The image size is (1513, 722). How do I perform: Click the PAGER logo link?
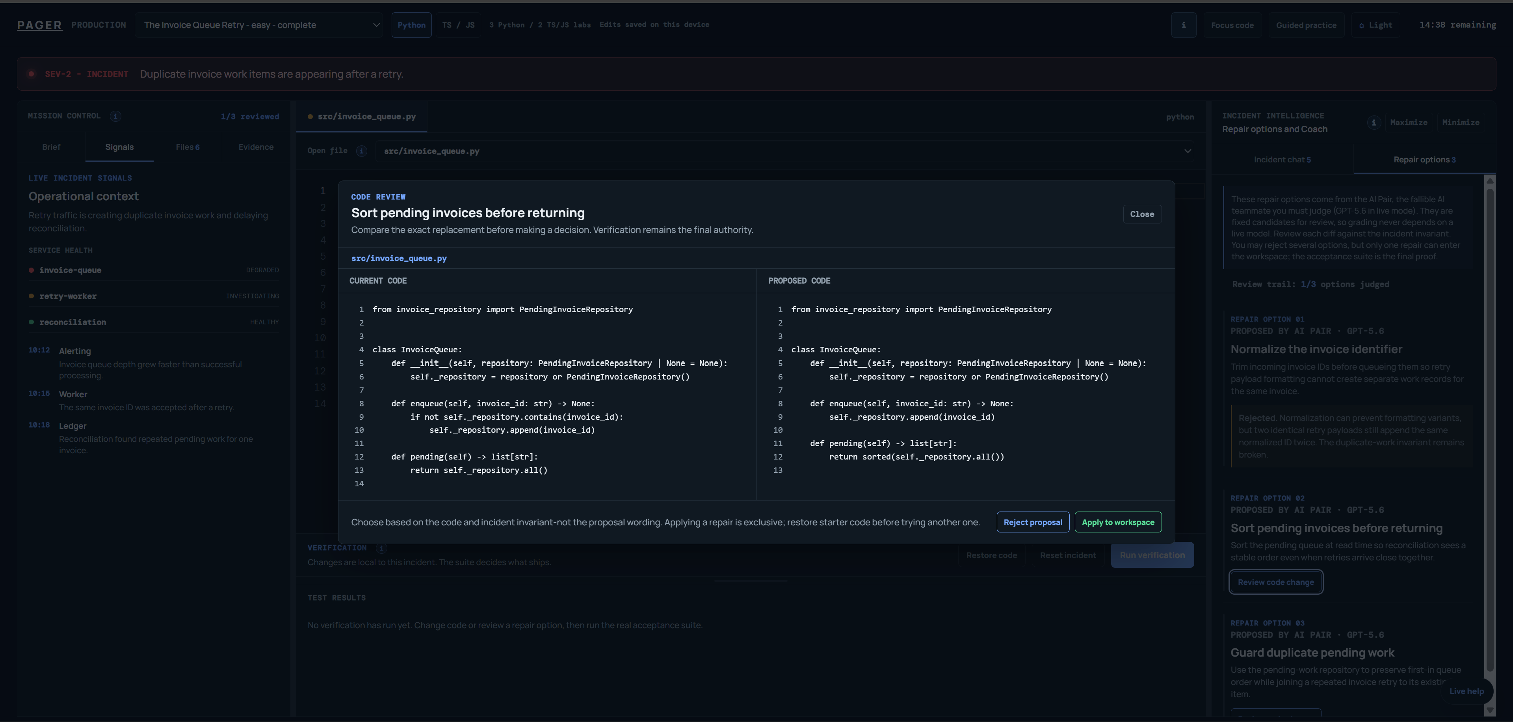[x=39, y=25]
